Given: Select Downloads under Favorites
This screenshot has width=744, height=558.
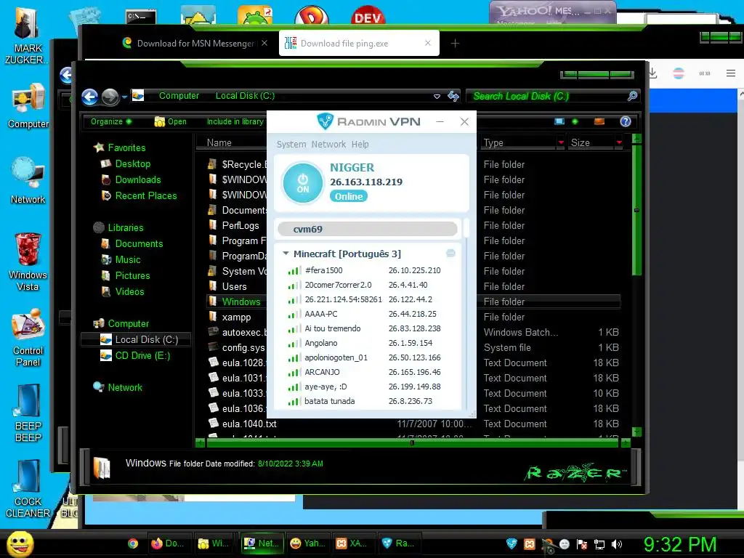Looking at the screenshot, I should pos(137,180).
